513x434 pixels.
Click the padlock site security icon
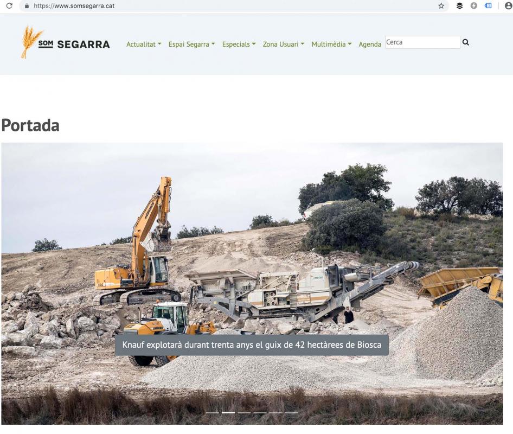click(25, 6)
